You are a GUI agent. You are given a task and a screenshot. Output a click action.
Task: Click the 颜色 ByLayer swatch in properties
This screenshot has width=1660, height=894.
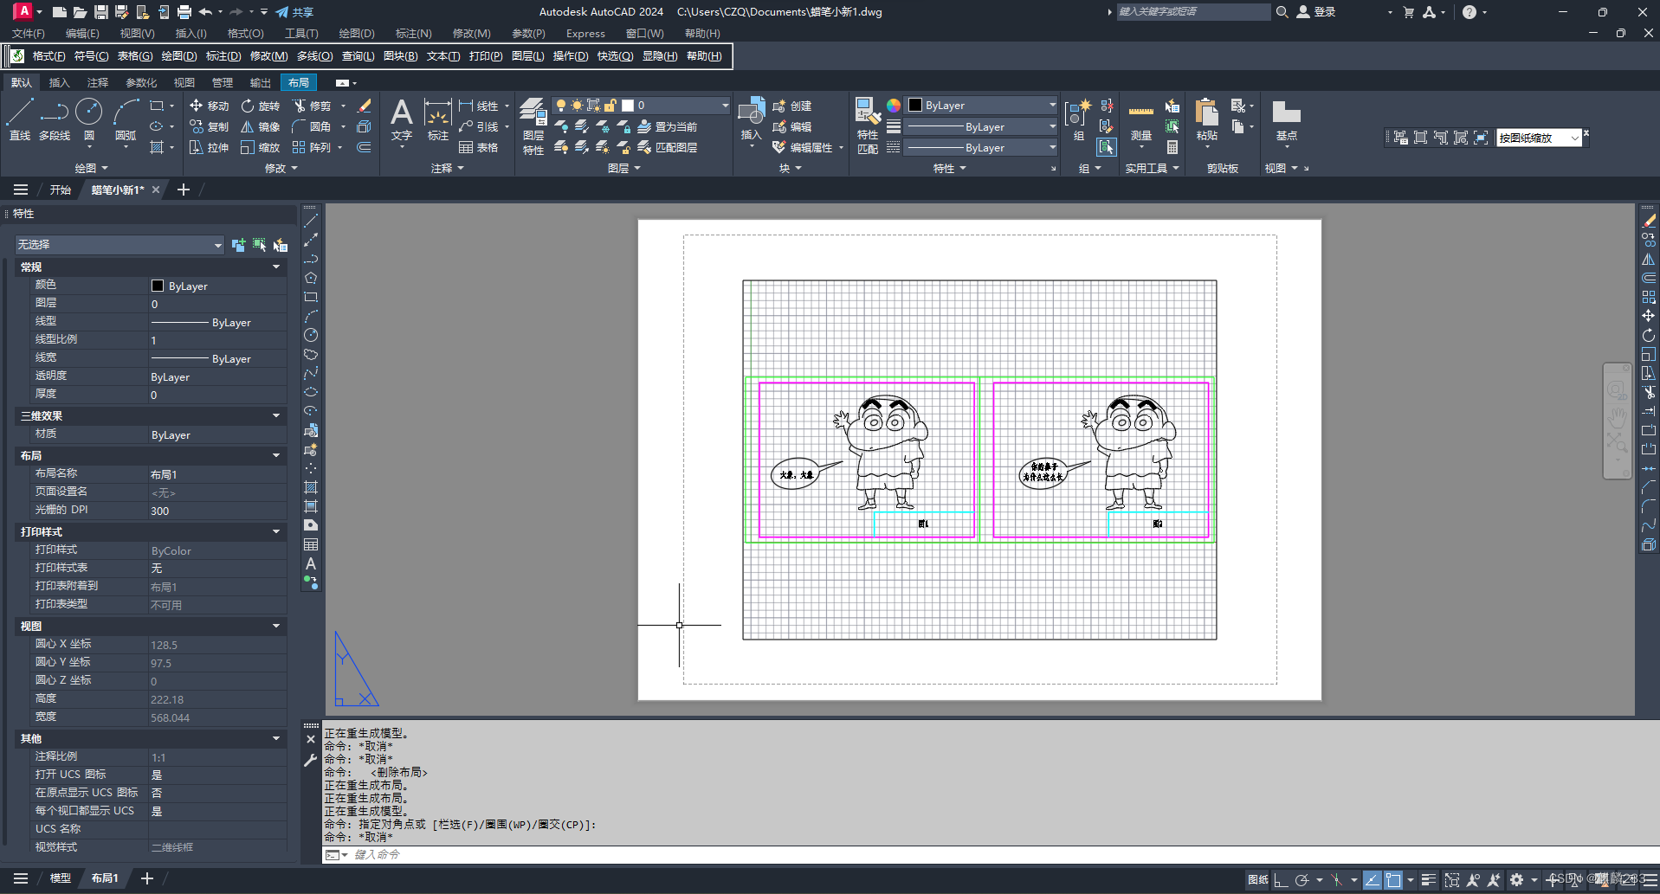(x=158, y=286)
